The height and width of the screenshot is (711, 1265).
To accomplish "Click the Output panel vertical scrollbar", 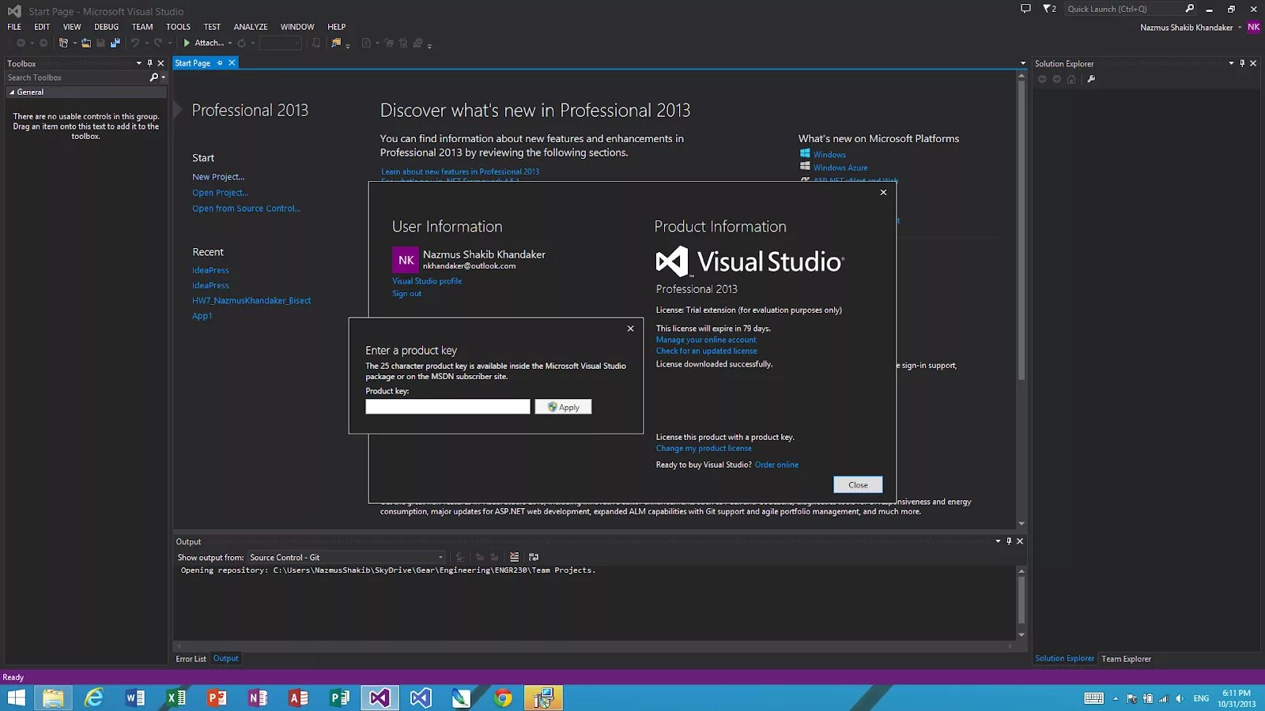I will coord(1021,602).
